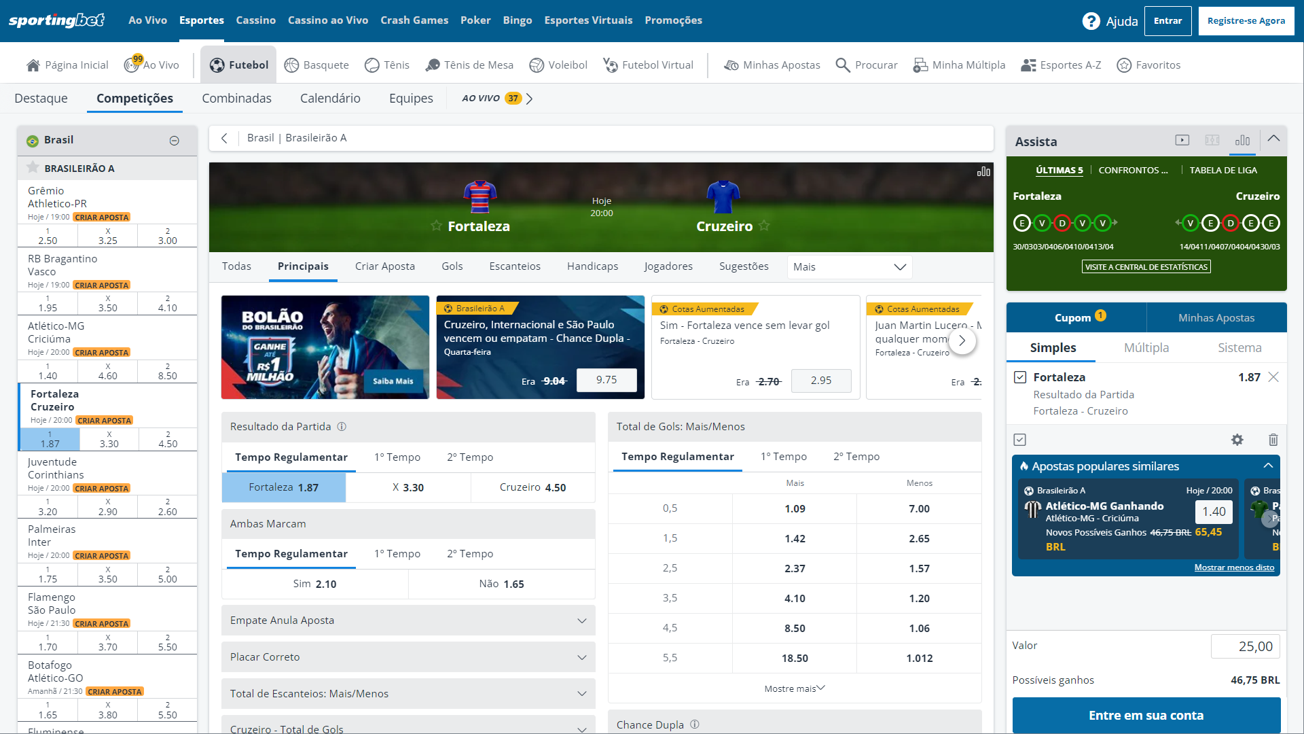Switch to Combinadas tab
Screen dimensions: 1304x734
pos(236,99)
